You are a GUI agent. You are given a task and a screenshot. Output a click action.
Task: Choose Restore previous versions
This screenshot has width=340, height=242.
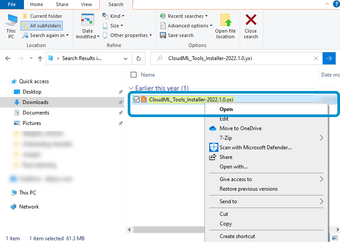tap(266, 189)
